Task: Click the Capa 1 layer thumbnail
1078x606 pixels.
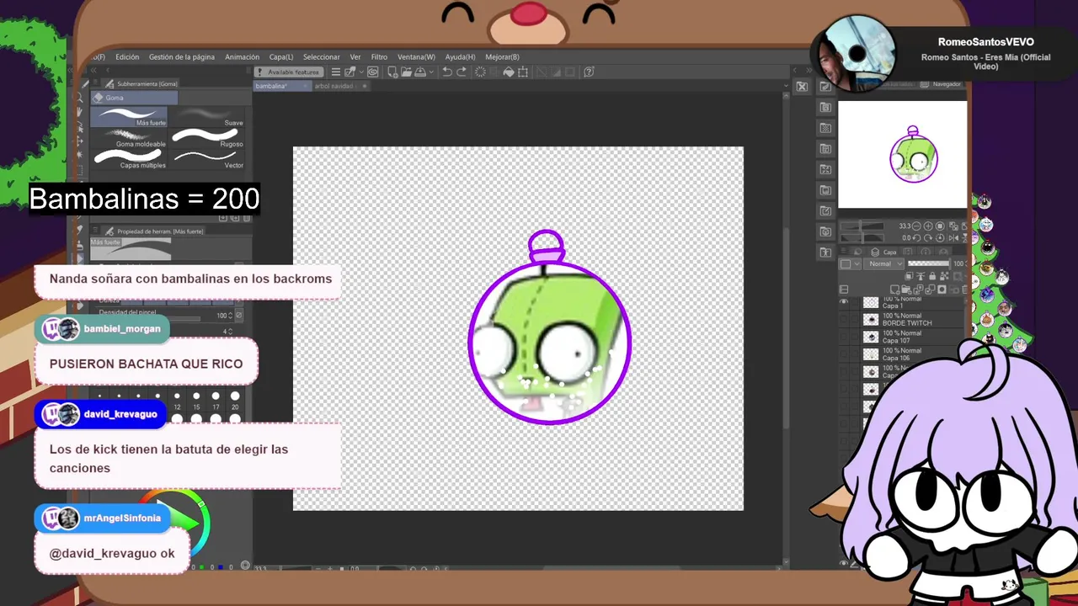Action: click(871, 302)
